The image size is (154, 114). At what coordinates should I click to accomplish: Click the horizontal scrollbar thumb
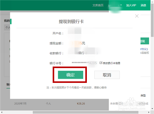[x=86, y=112]
